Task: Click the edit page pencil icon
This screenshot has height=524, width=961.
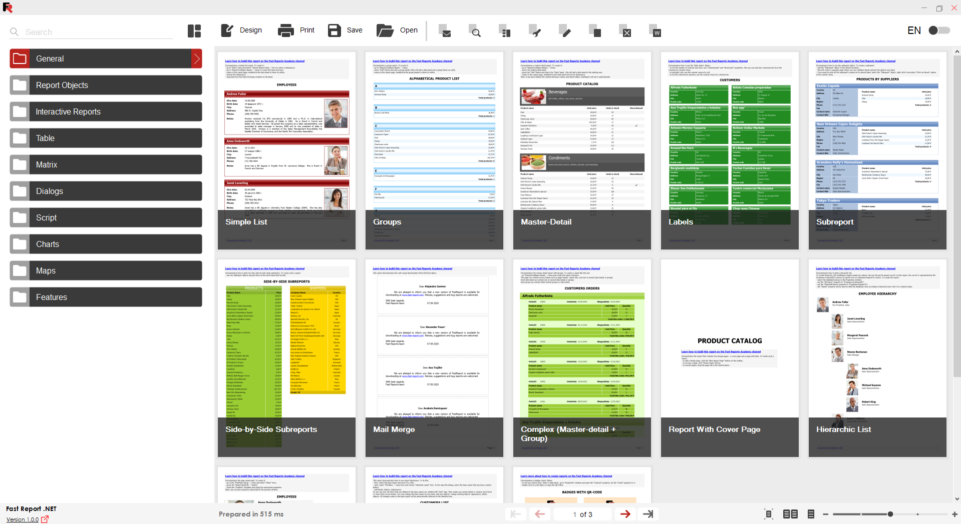Action: point(565,31)
